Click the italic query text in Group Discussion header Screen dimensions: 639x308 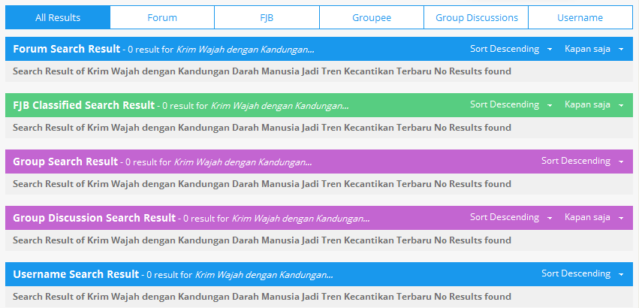[301, 219]
